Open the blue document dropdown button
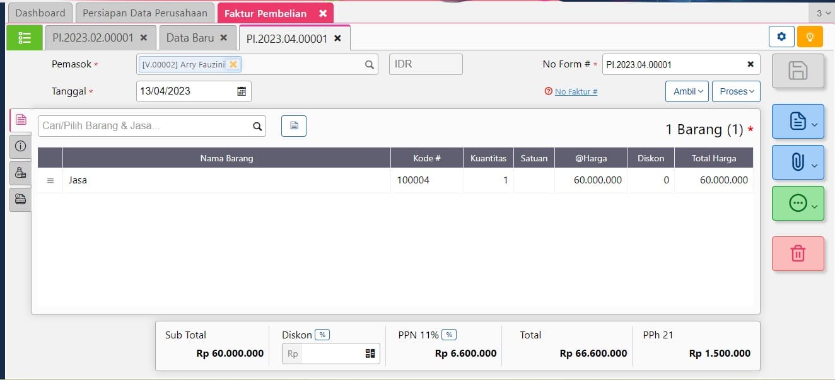 coord(798,121)
